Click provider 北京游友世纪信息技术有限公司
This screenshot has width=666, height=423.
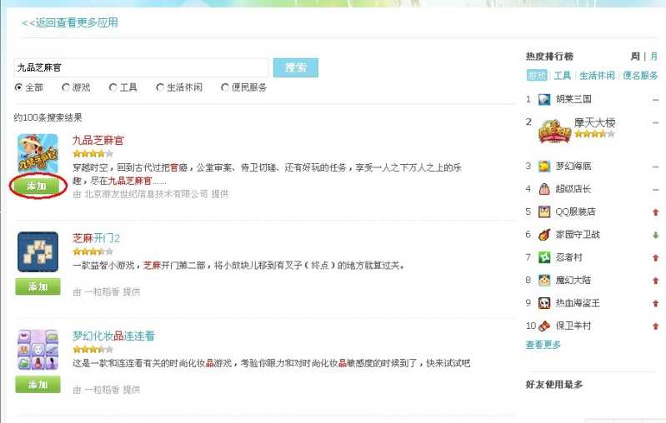pyautogui.click(x=146, y=194)
